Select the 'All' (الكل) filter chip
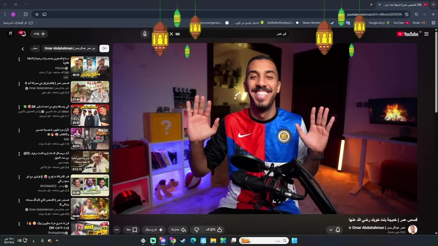This screenshot has height=246, width=438. [104, 49]
